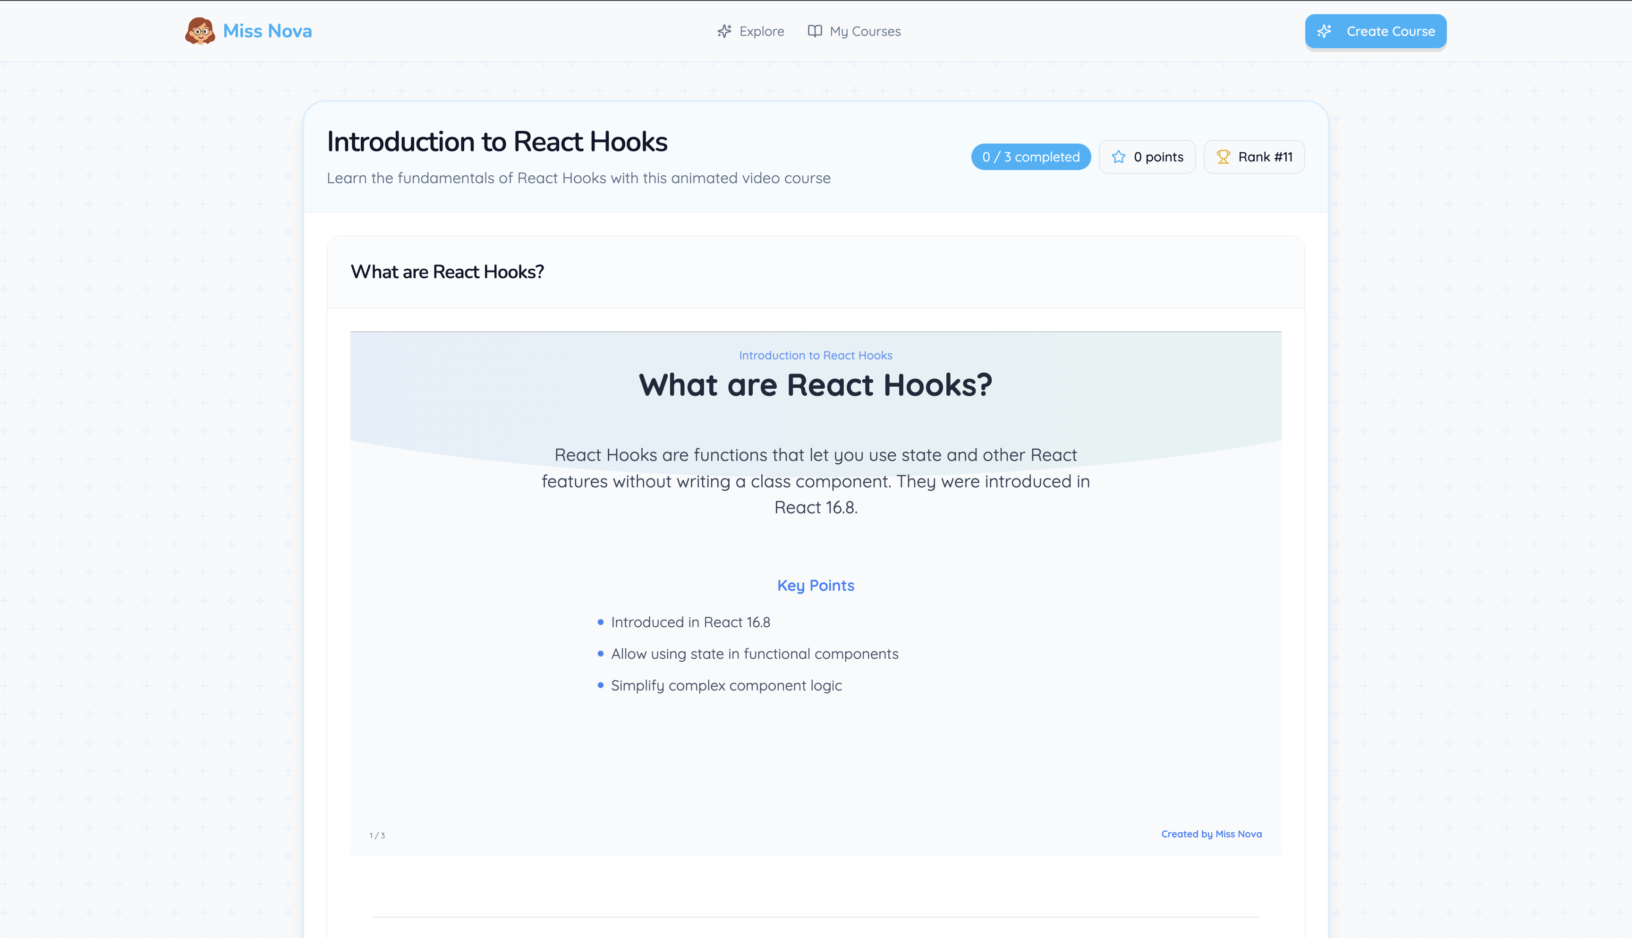Click the Miss Nova brand name link
Image resolution: width=1632 pixels, height=938 pixels.
(x=267, y=31)
